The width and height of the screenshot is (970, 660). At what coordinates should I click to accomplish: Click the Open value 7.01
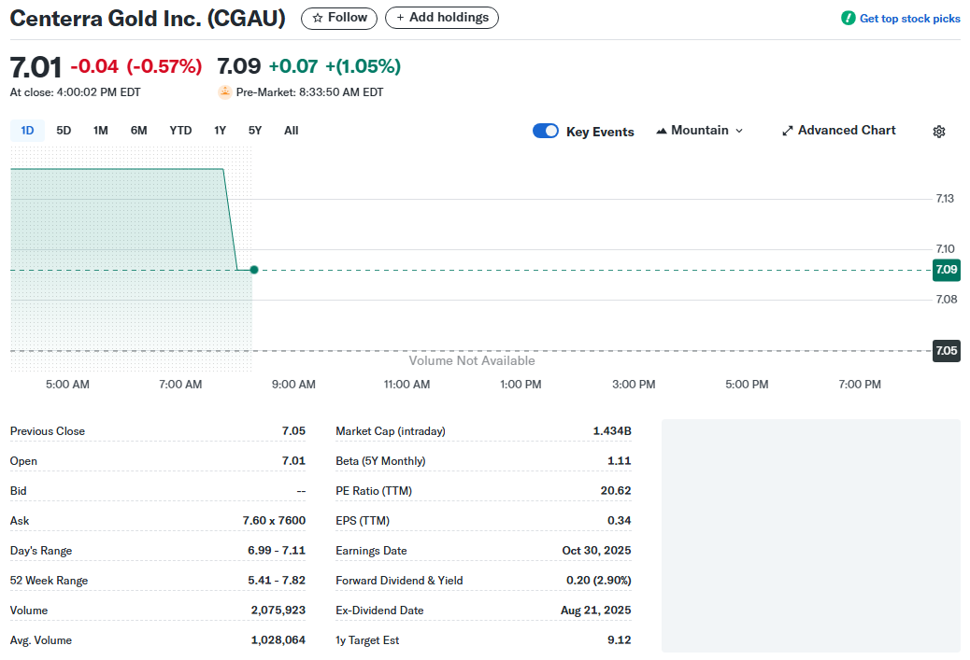click(293, 460)
